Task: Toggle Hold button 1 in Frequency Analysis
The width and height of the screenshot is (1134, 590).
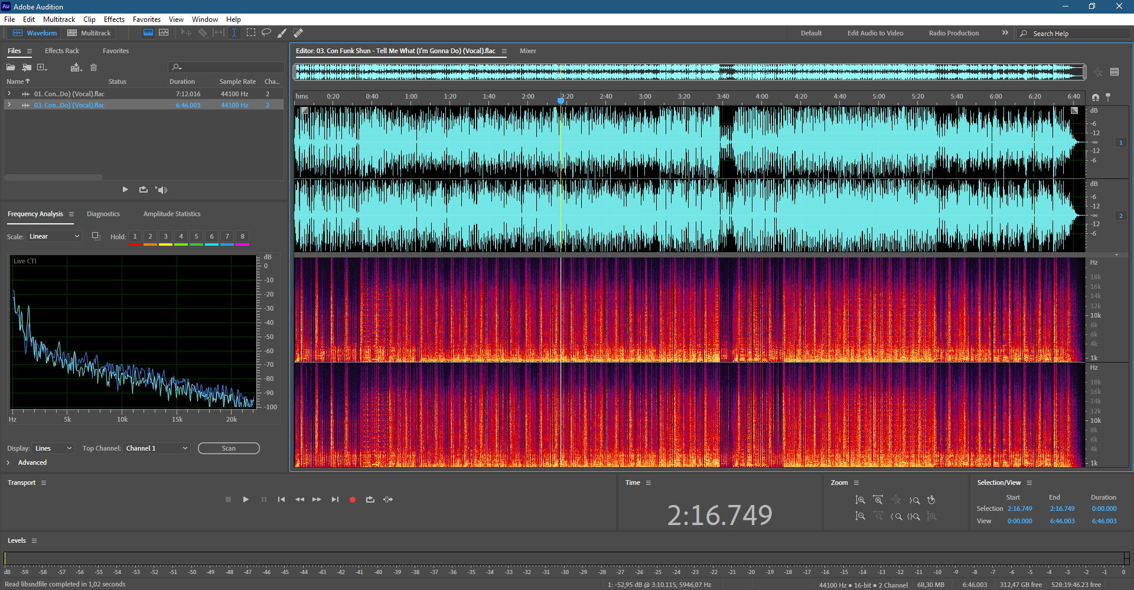Action: [x=135, y=236]
